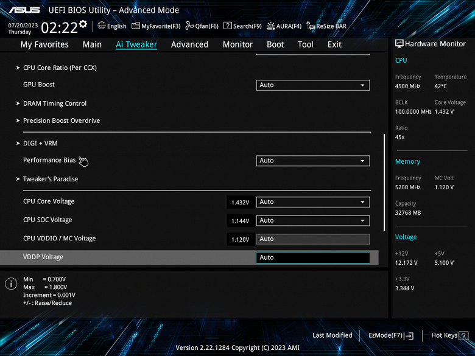Click the 02:22 clock display

coord(60,27)
